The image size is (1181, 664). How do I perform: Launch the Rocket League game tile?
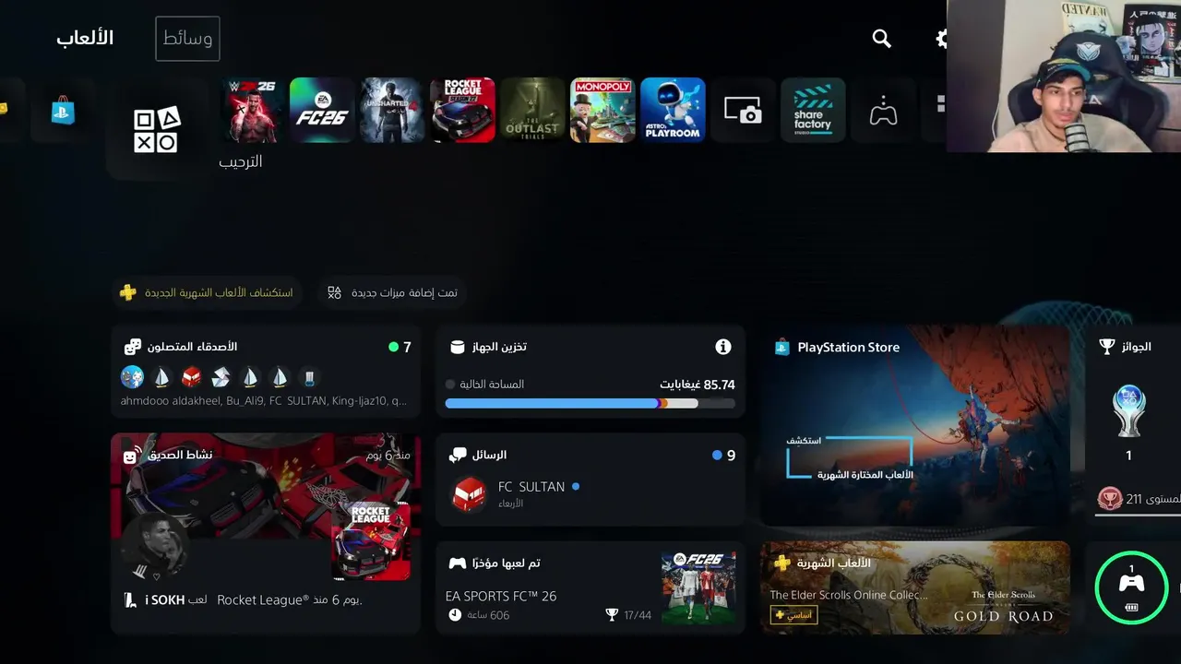click(x=462, y=110)
